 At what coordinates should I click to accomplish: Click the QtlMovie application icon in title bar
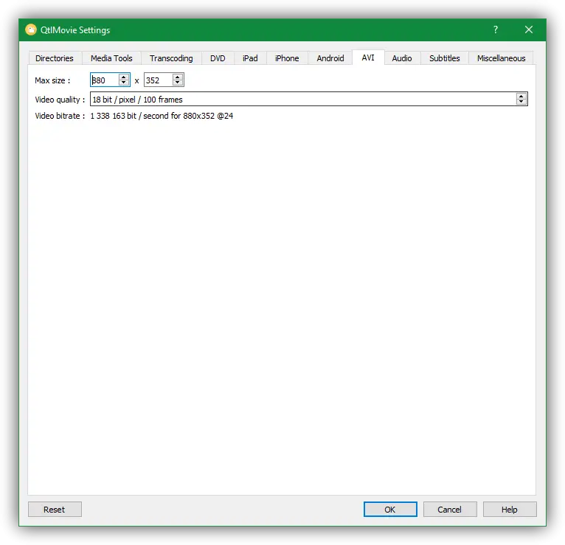point(31,29)
